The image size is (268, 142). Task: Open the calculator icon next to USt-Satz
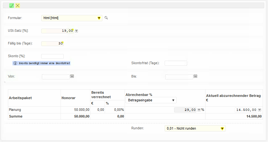(76, 31)
